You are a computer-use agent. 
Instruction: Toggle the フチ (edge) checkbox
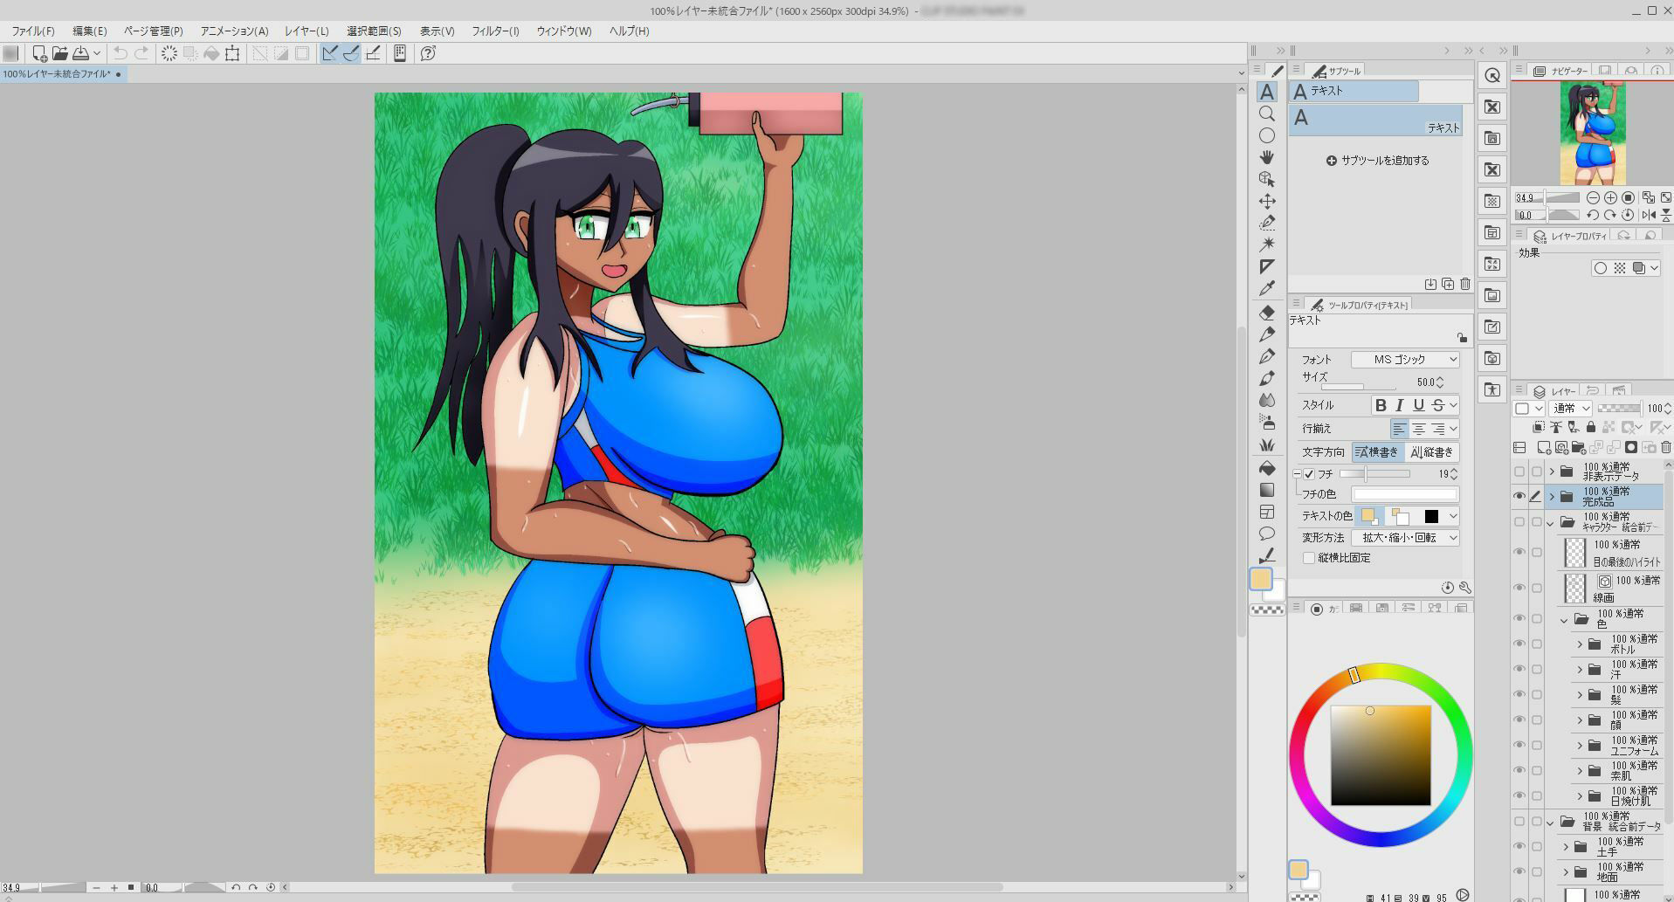tap(1309, 474)
